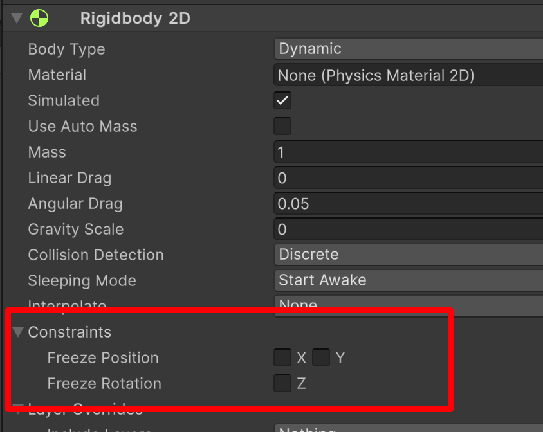Click the Linear Drag value field
543x432 pixels.
tap(409, 177)
